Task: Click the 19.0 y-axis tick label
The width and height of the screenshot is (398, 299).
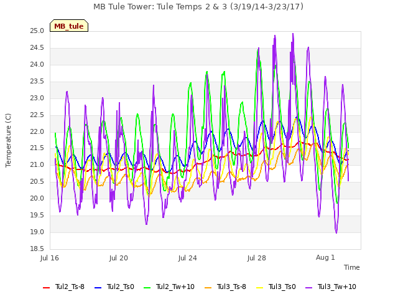Action: click(x=37, y=232)
